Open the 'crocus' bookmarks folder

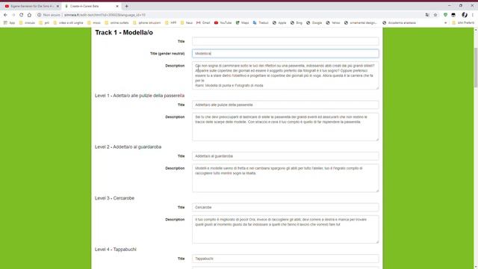click(27, 23)
